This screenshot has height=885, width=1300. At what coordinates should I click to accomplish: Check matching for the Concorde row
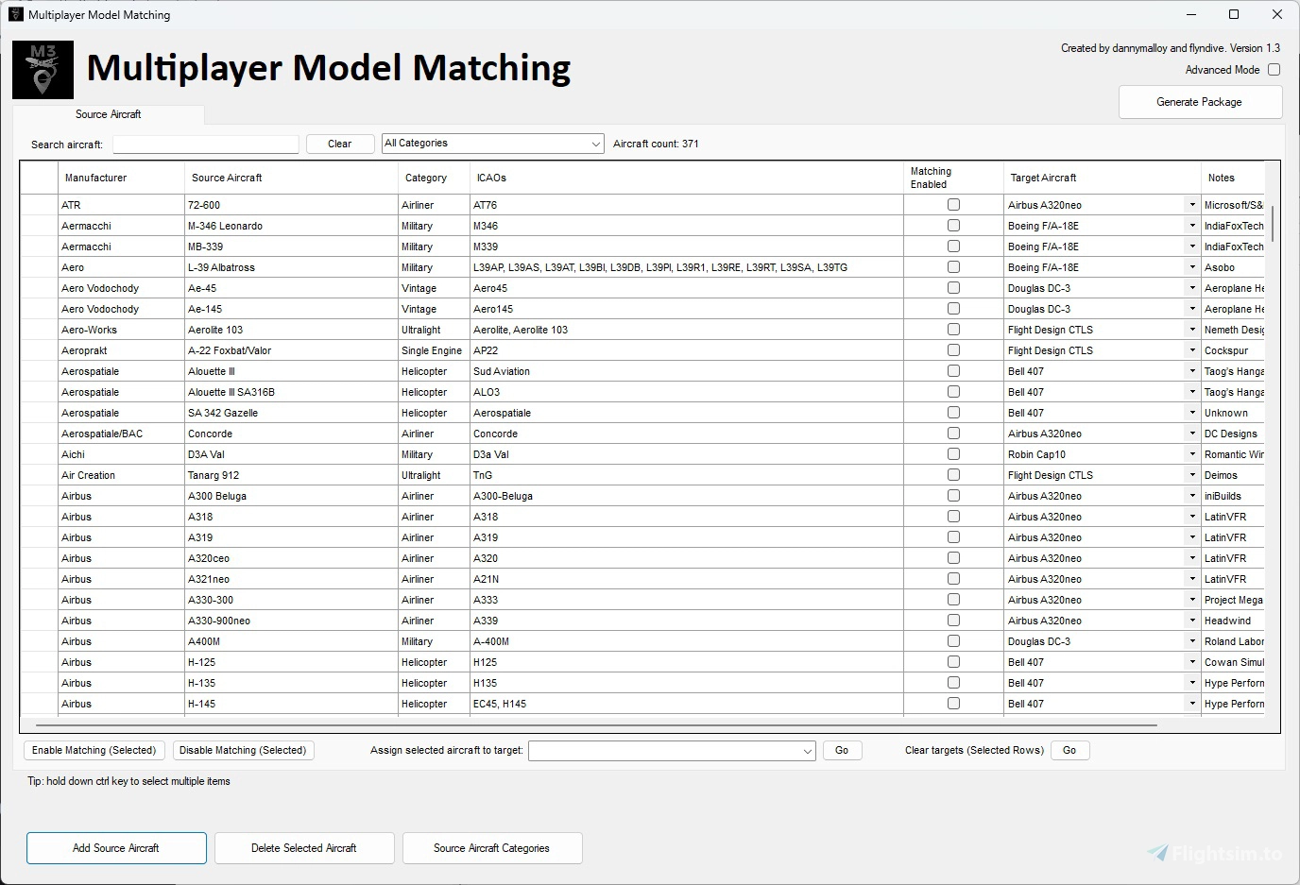coord(953,433)
